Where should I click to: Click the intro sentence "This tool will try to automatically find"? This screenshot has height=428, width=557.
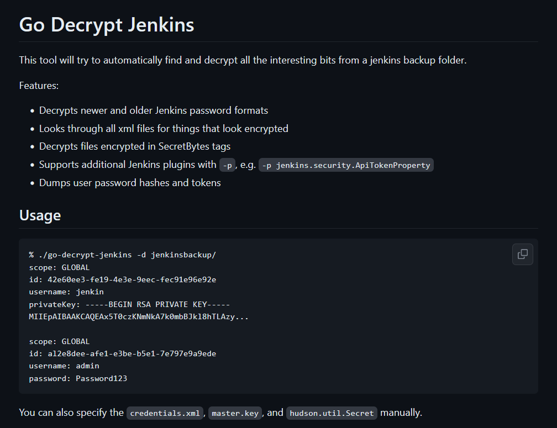coord(243,60)
